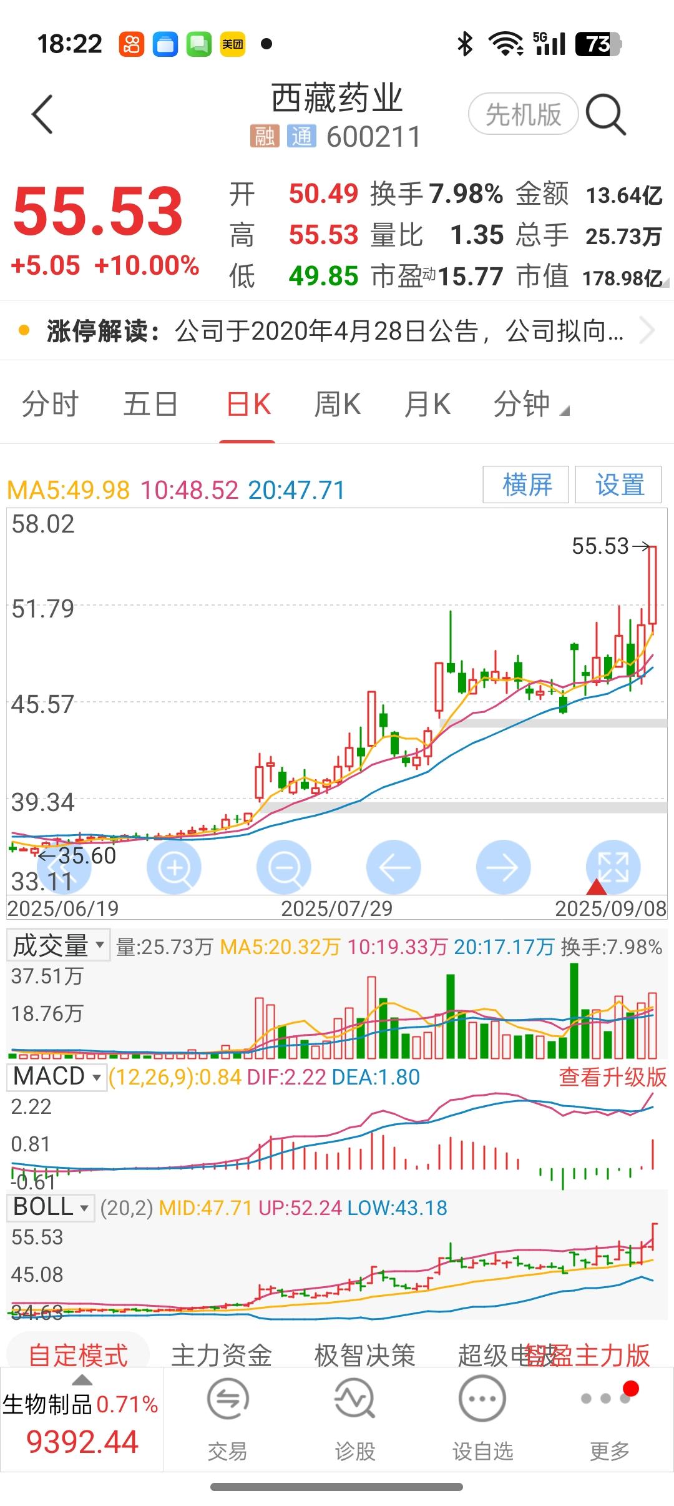This screenshot has width=674, height=1506.
Task: Tap the 5G signal strength icon
Action: tap(549, 44)
